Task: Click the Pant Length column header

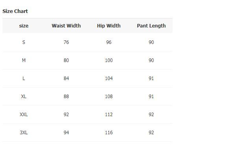Action: click(x=151, y=26)
